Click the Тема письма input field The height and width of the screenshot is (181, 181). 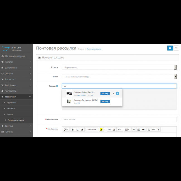click(119, 119)
